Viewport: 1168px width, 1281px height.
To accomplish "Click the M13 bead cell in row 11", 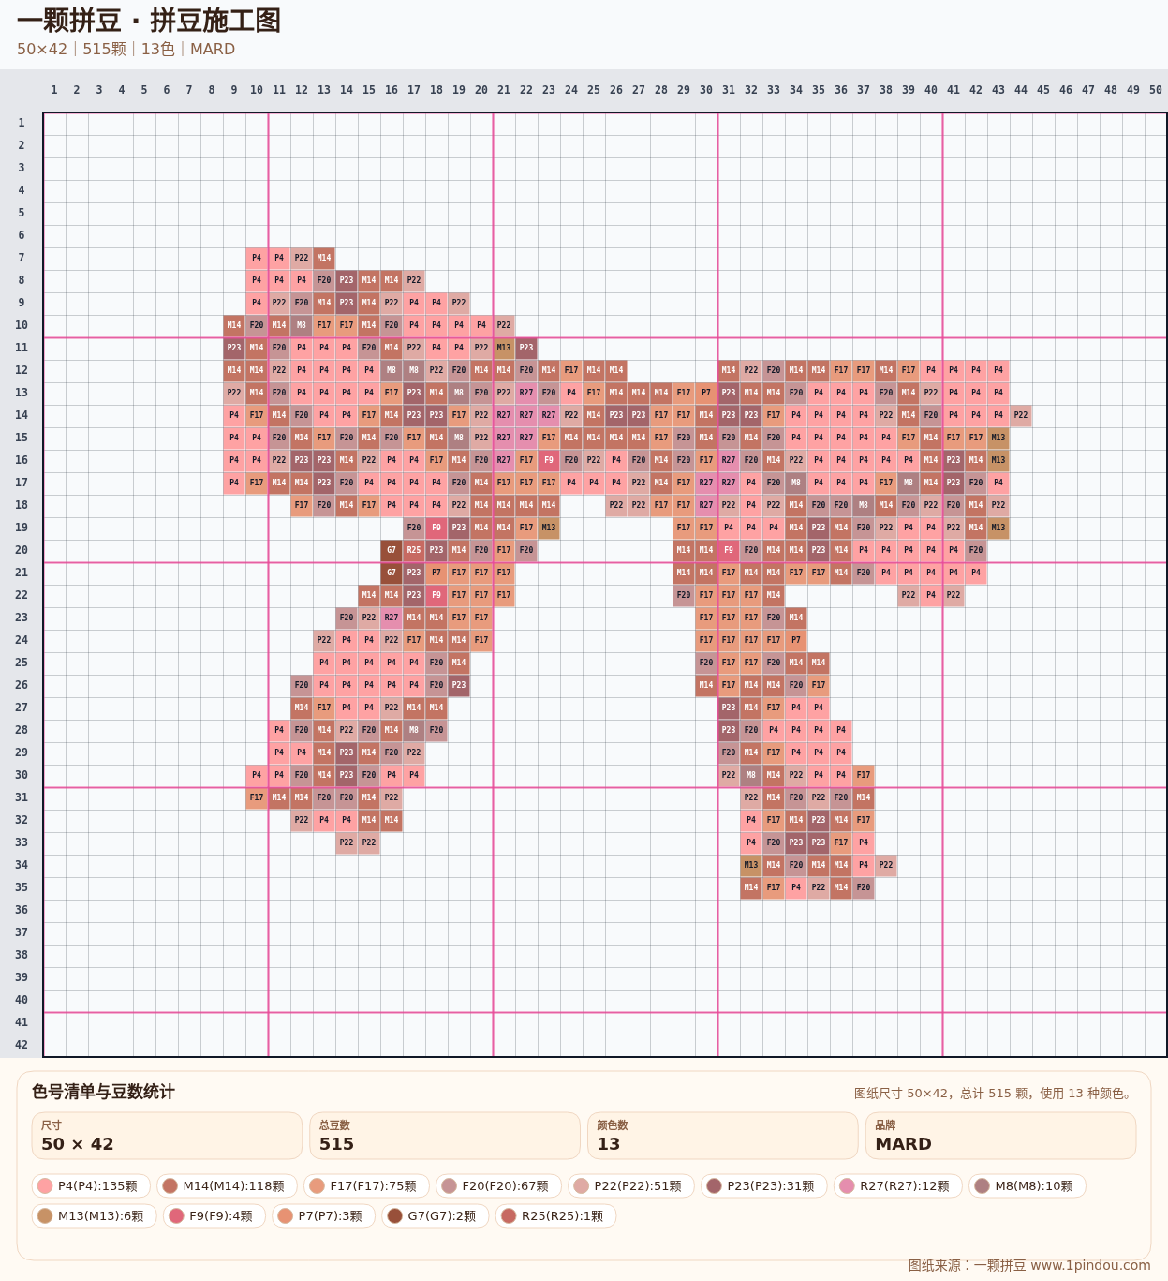I will point(504,348).
